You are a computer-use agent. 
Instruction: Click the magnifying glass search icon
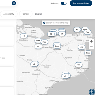[x=14, y=3]
